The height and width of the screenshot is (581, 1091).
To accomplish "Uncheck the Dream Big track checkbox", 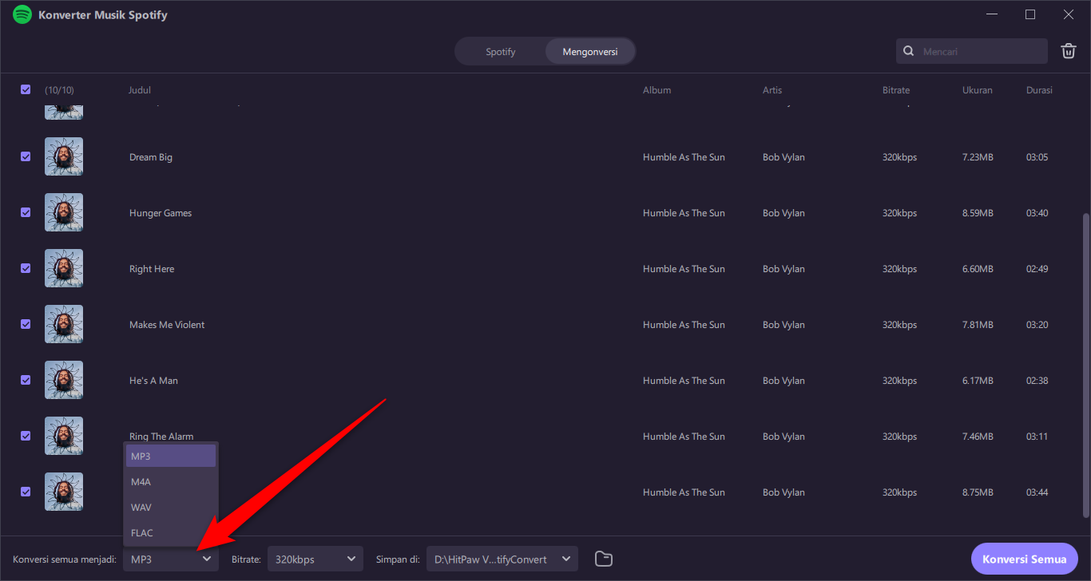I will coord(26,156).
